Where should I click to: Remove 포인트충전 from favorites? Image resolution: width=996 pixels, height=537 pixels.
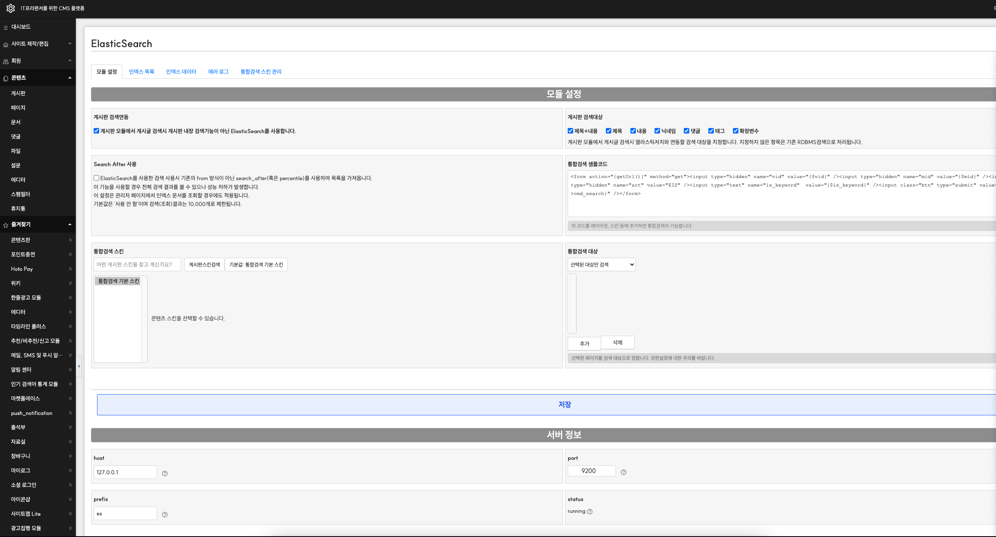point(70,254)
